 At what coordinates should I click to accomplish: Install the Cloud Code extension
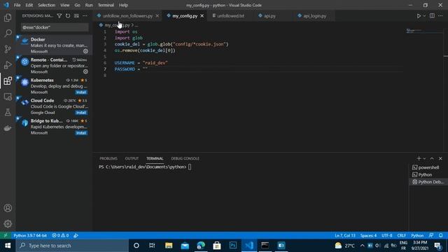[81, 113]
